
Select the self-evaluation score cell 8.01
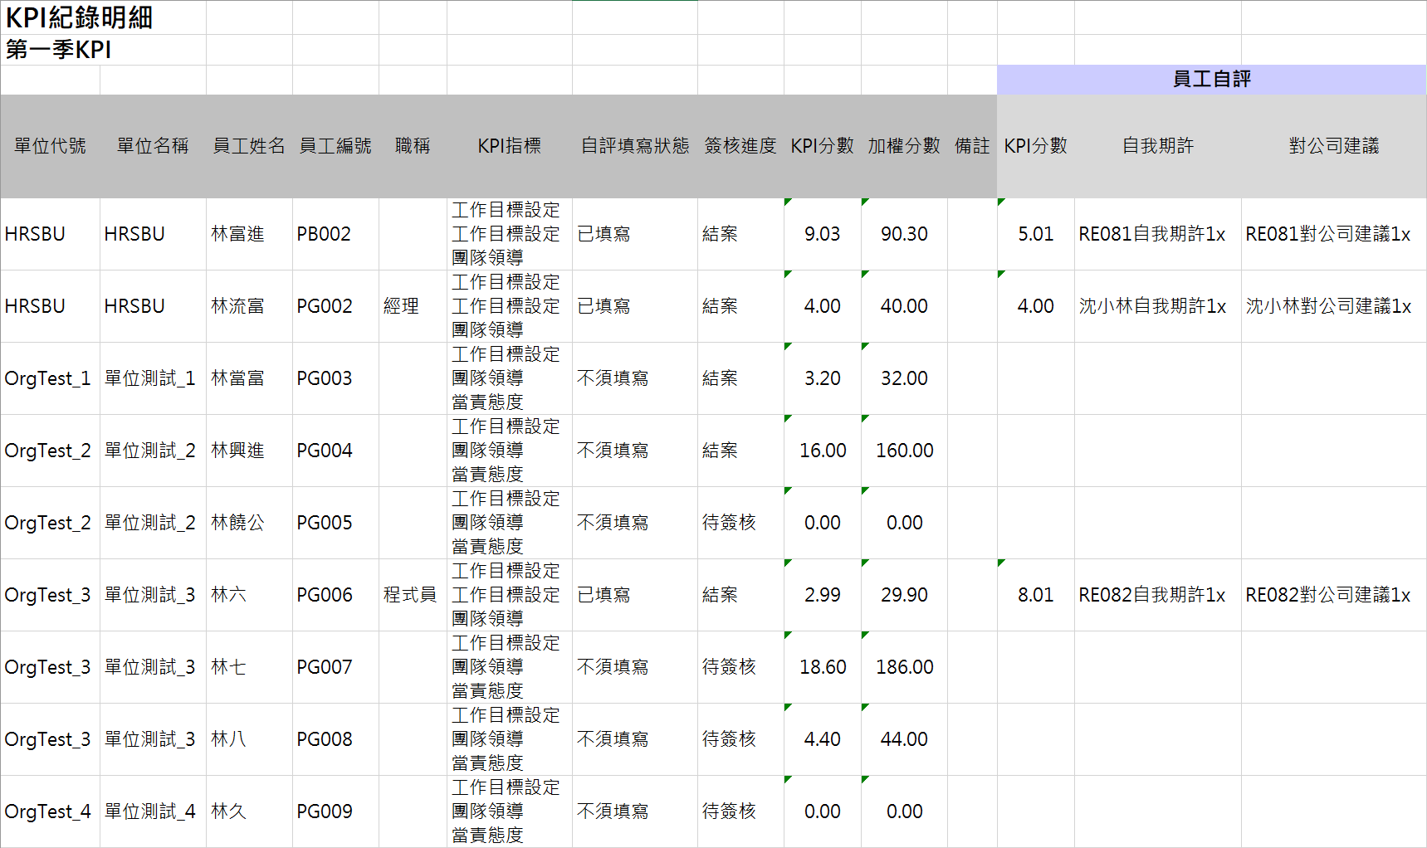1035,595
